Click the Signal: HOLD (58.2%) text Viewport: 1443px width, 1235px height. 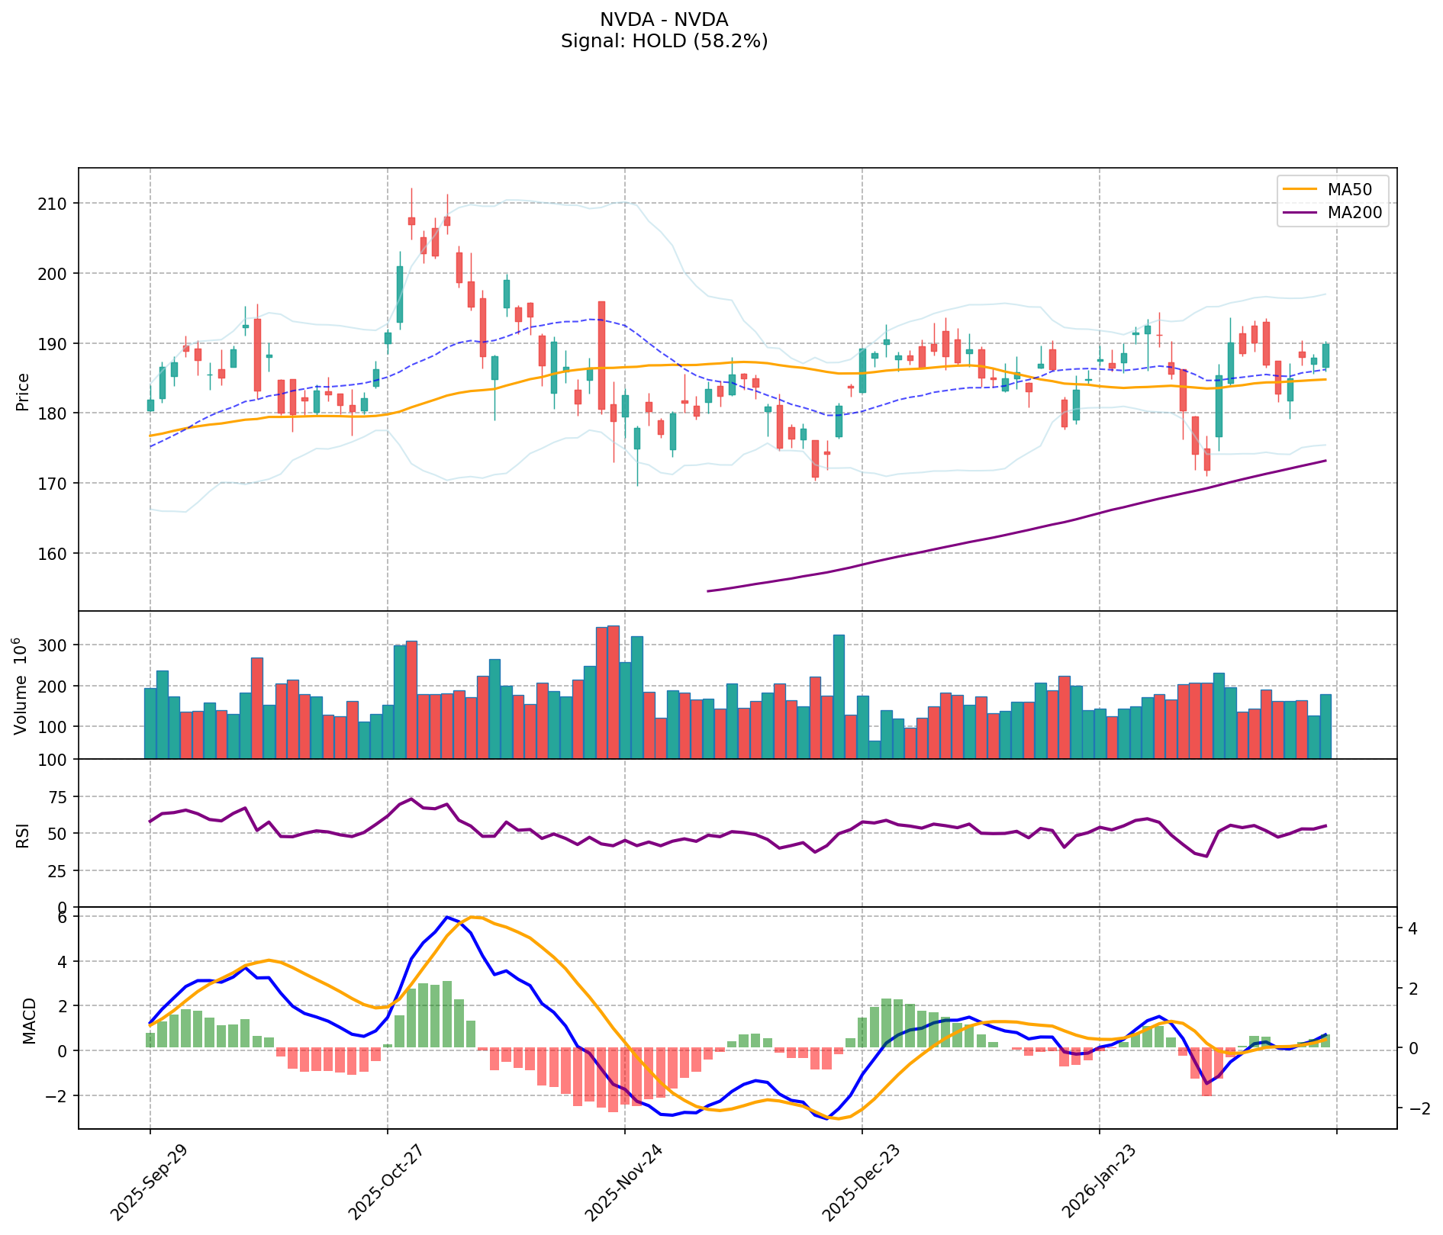(664, 41)
